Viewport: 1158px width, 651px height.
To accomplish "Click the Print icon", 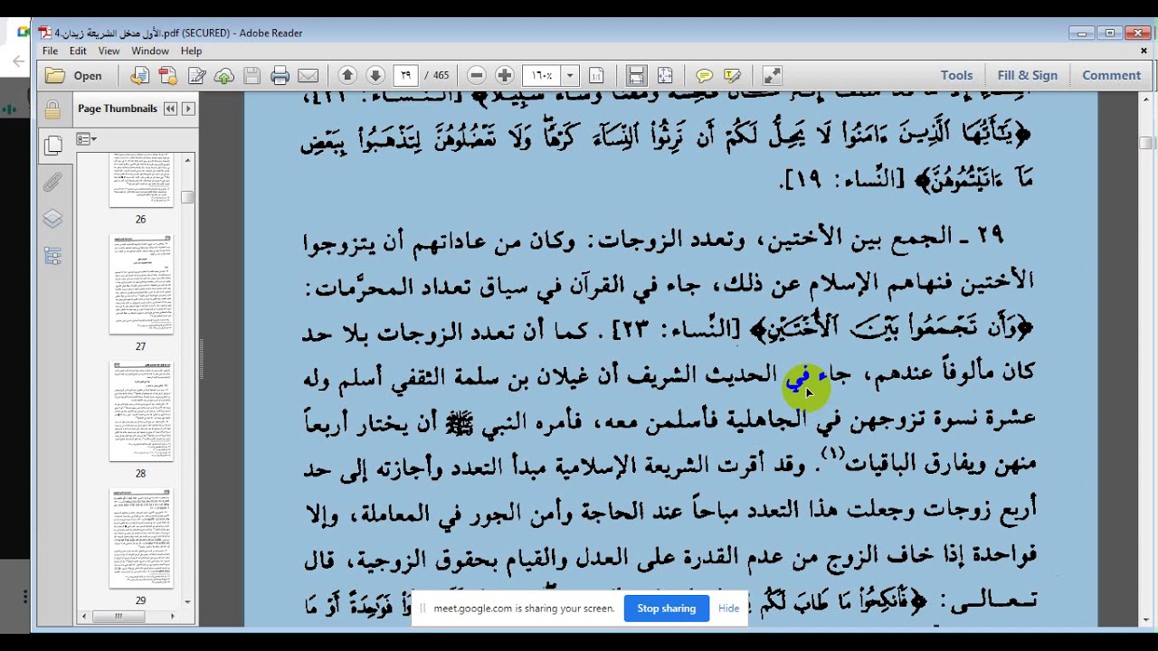I will pyautogui.click(x=280, y=76).
